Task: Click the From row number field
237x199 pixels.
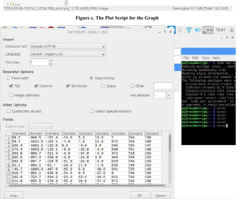Action: click(39, 62)
